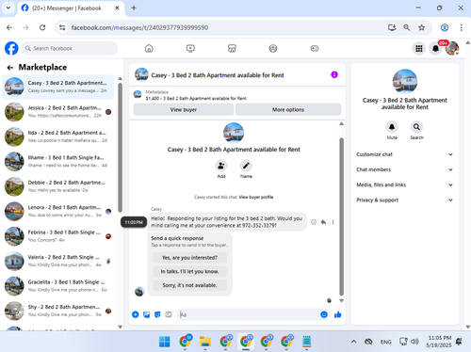
Task: Bookmark this page with star icon
Action: [421, 27]
